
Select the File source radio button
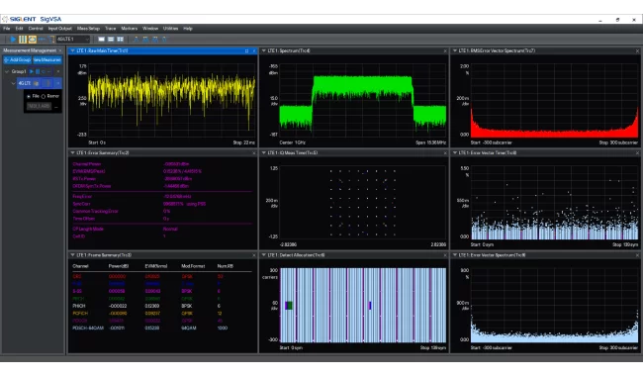(x=29, y=97)
